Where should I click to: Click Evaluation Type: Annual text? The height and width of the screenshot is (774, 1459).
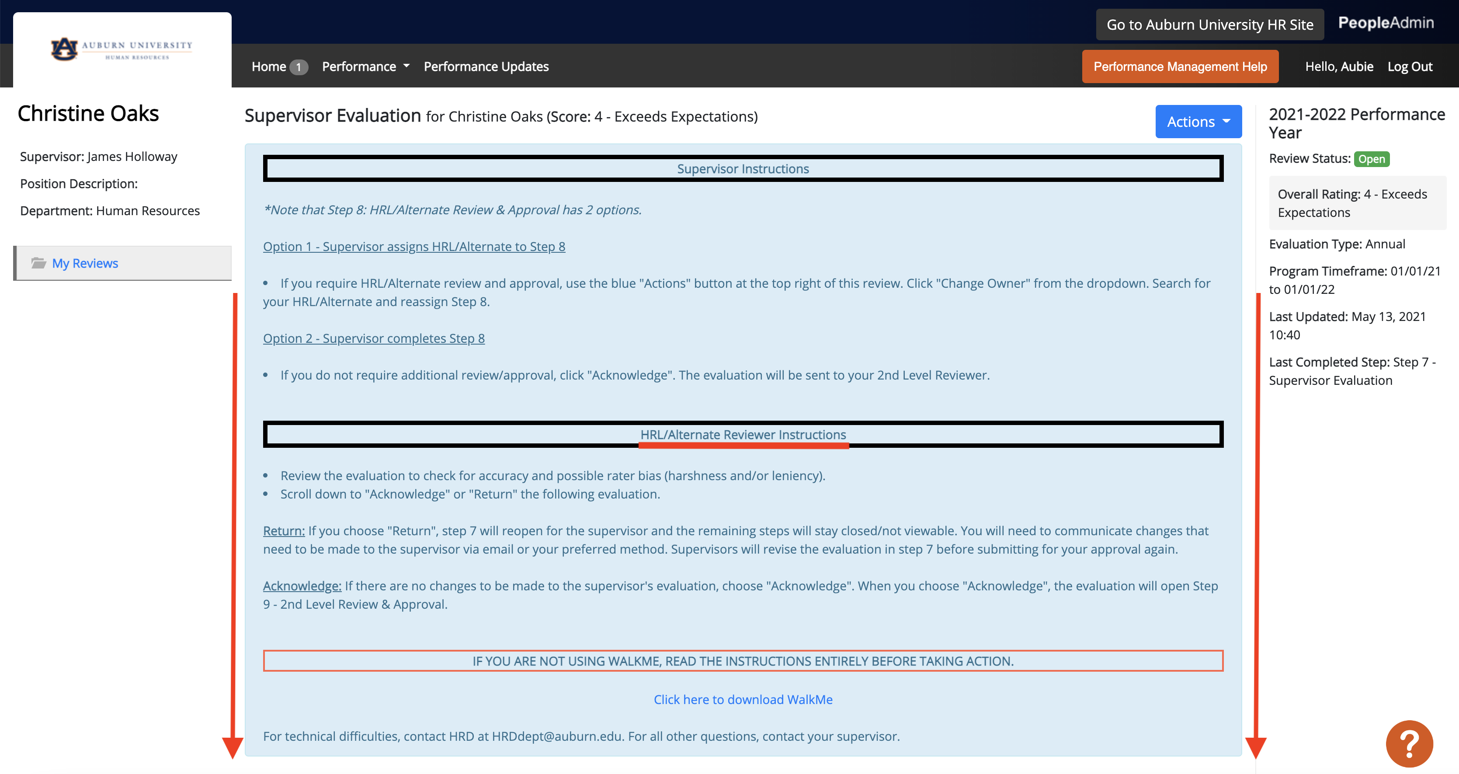click(x=1337, y=244)
